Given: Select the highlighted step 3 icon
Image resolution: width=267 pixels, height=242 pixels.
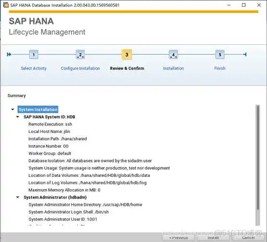Looking at the screenshot, I should (x=127, y=54).
